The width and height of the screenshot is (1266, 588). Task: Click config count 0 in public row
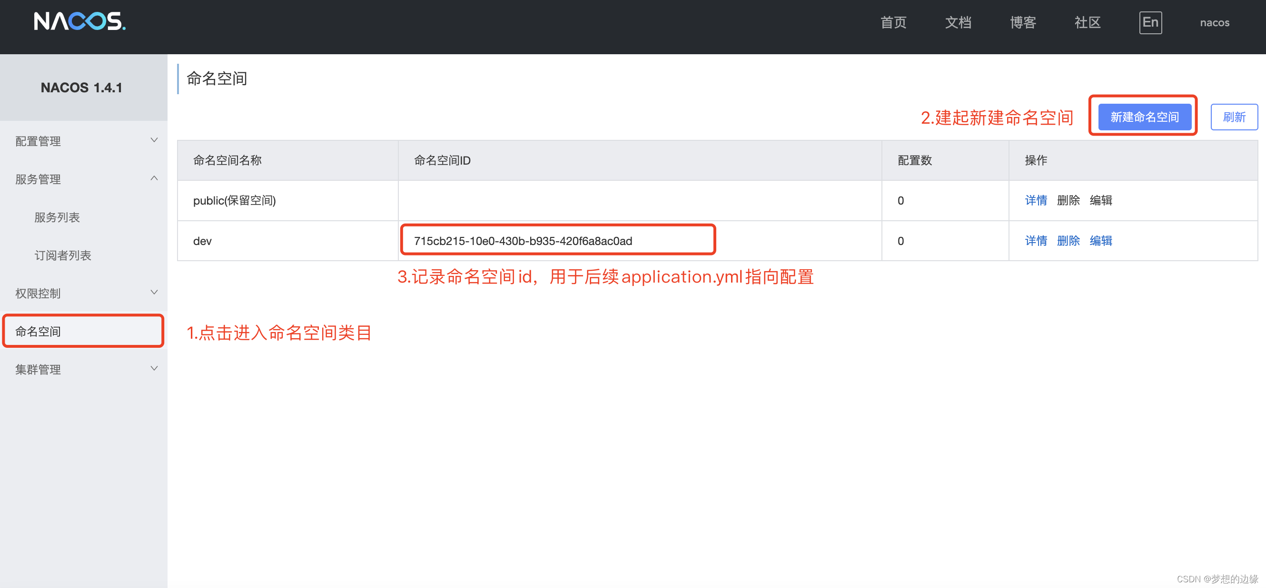[x=900, y=200]
